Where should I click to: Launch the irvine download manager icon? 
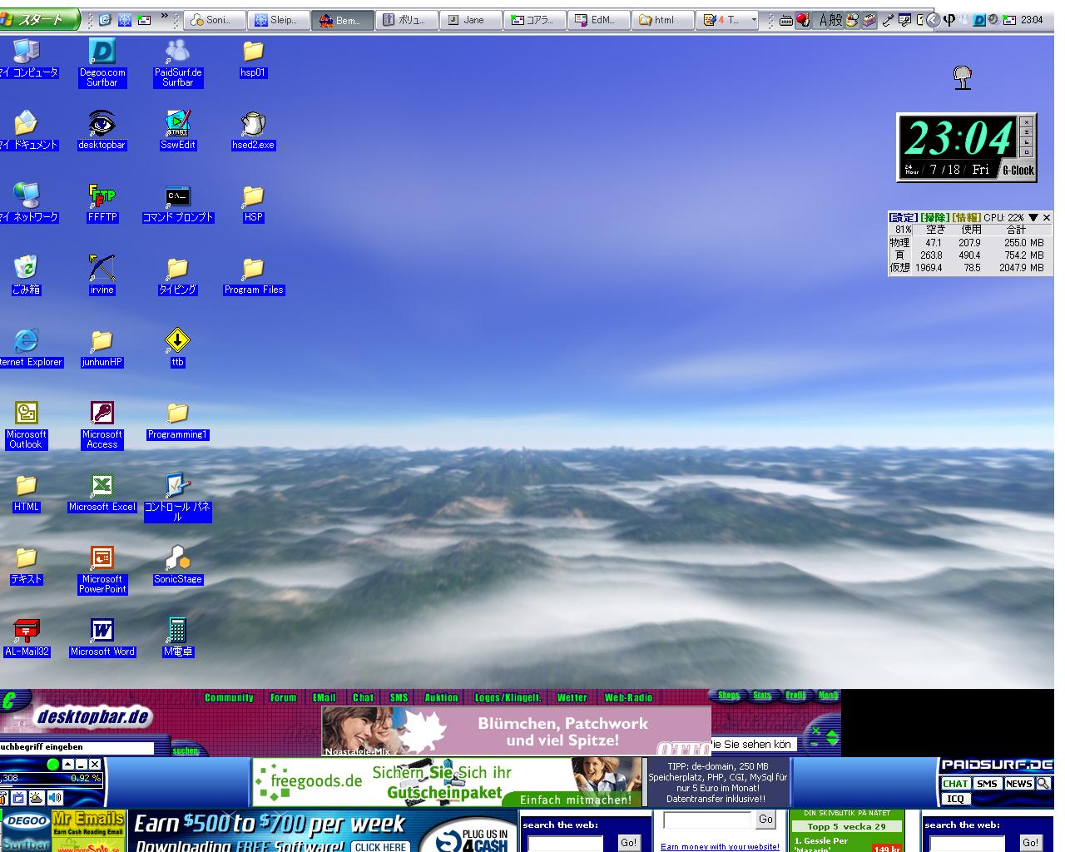point(102,275)
